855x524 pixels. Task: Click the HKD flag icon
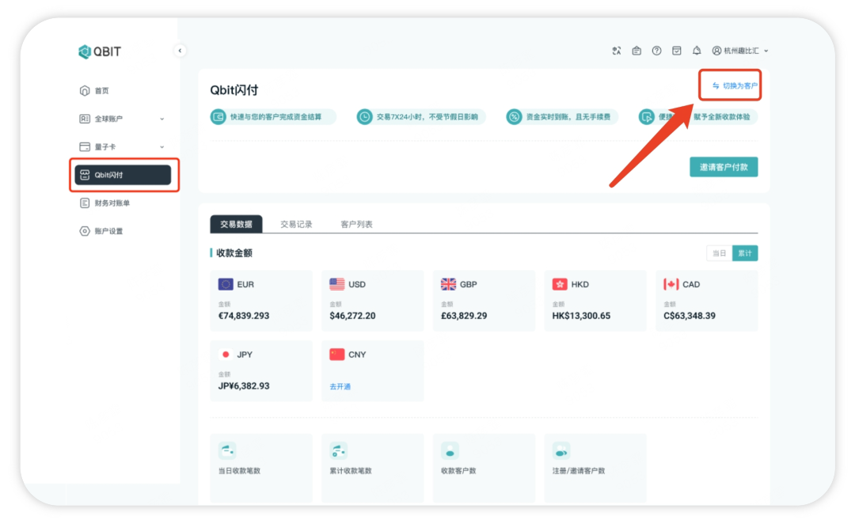coord(560,284)
